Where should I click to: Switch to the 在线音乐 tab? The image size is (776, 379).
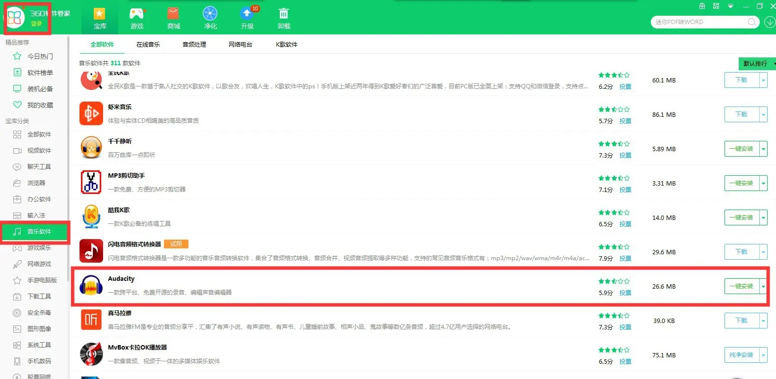pos(148,44)
